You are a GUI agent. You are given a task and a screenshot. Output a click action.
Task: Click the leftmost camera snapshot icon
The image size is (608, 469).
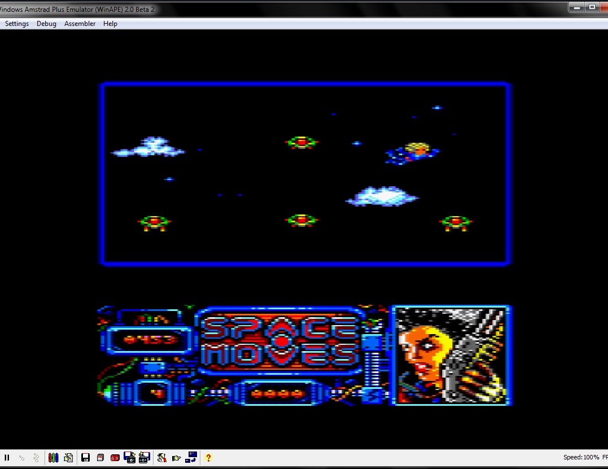click(x=129, y=458)
